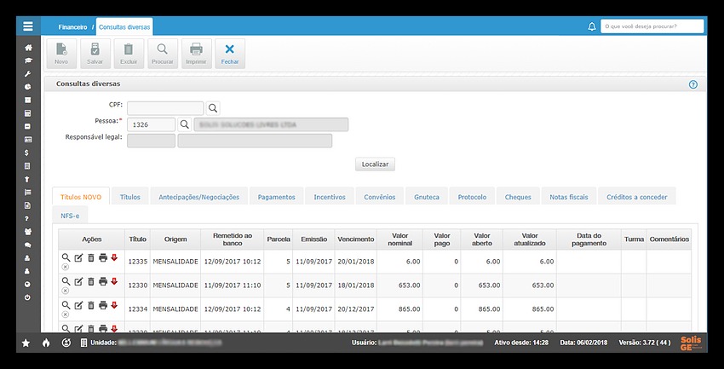Click the notification bell icon
Screen dimensions: 724x369
[592, 26]
